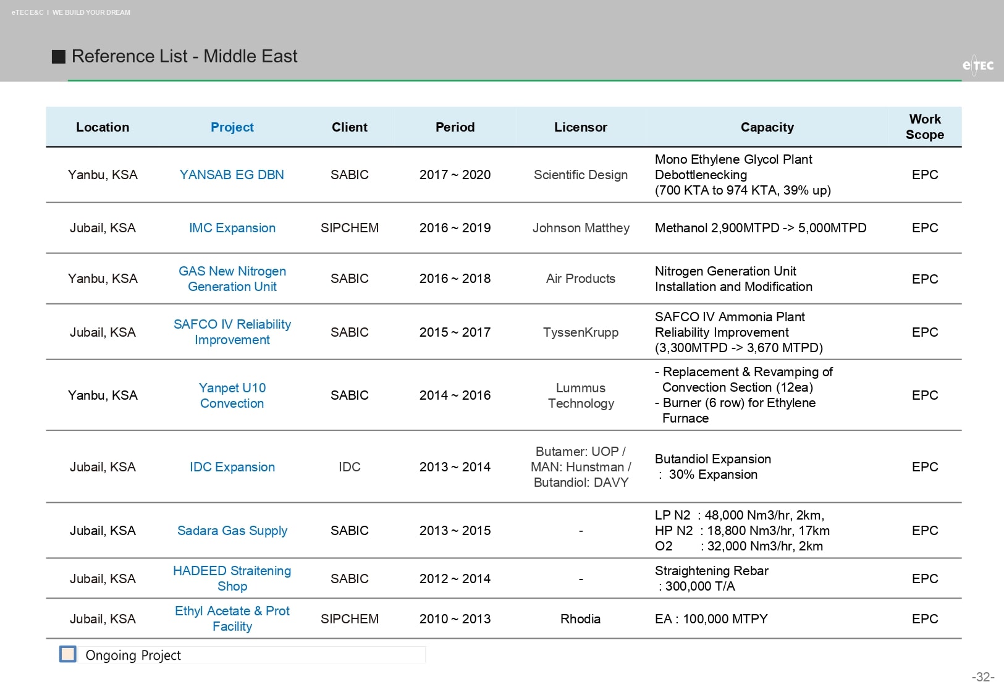Click the '2013 ~ 2014' period cell

coord(455,467)
